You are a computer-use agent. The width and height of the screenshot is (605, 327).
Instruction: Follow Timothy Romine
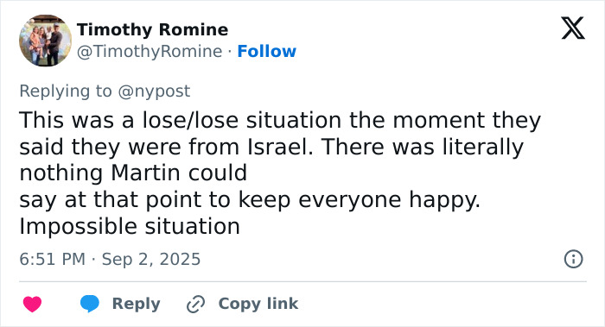[x=266, y=51]
